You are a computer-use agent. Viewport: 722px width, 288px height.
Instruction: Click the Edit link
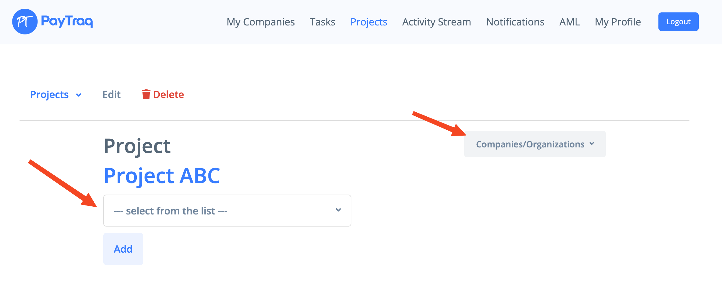(x=111, y=95)
